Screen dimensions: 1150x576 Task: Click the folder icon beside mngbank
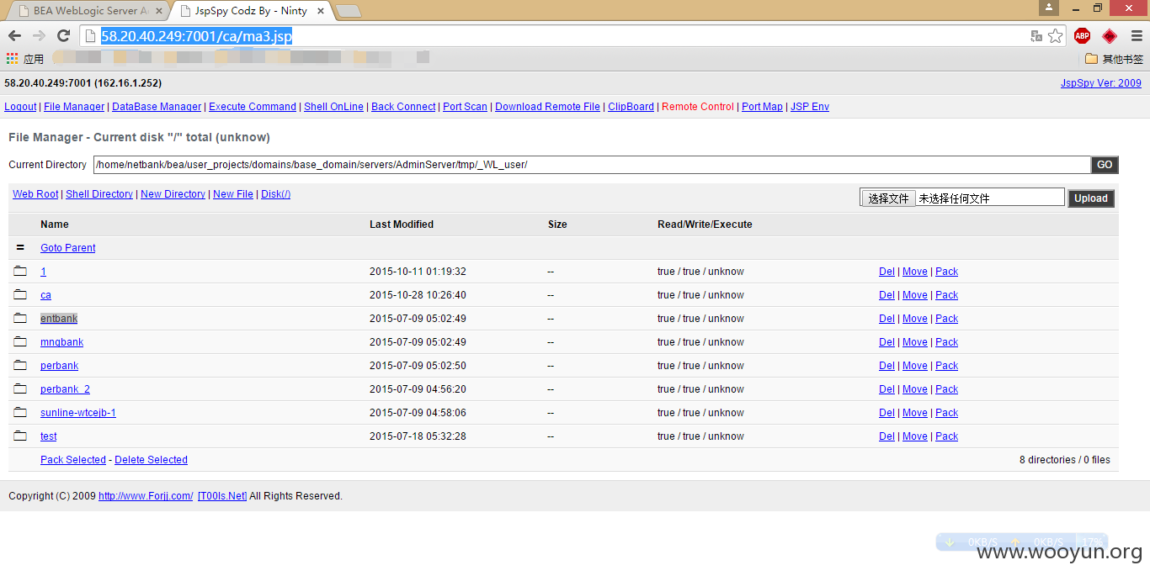pyautogui.click(x=20, y=341)
